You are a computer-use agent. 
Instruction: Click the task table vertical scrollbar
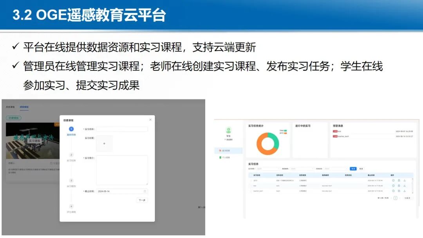point(412,186)
